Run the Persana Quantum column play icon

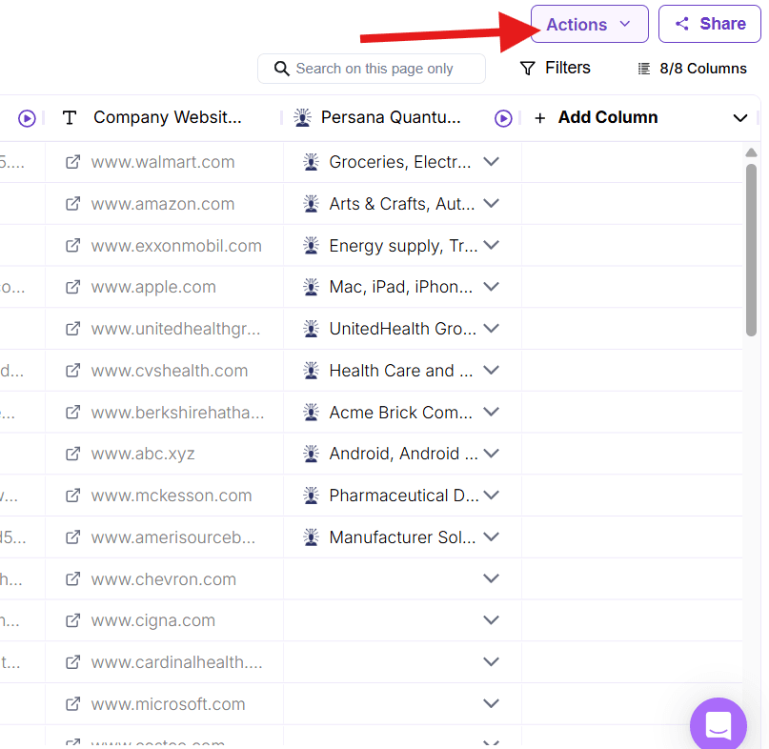pyautogui.click(x=503, y=118)
